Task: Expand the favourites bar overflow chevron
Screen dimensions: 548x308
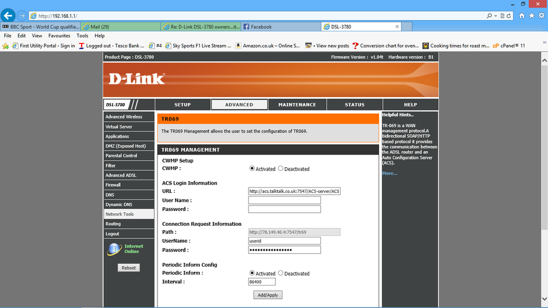Action: (544, 43)
